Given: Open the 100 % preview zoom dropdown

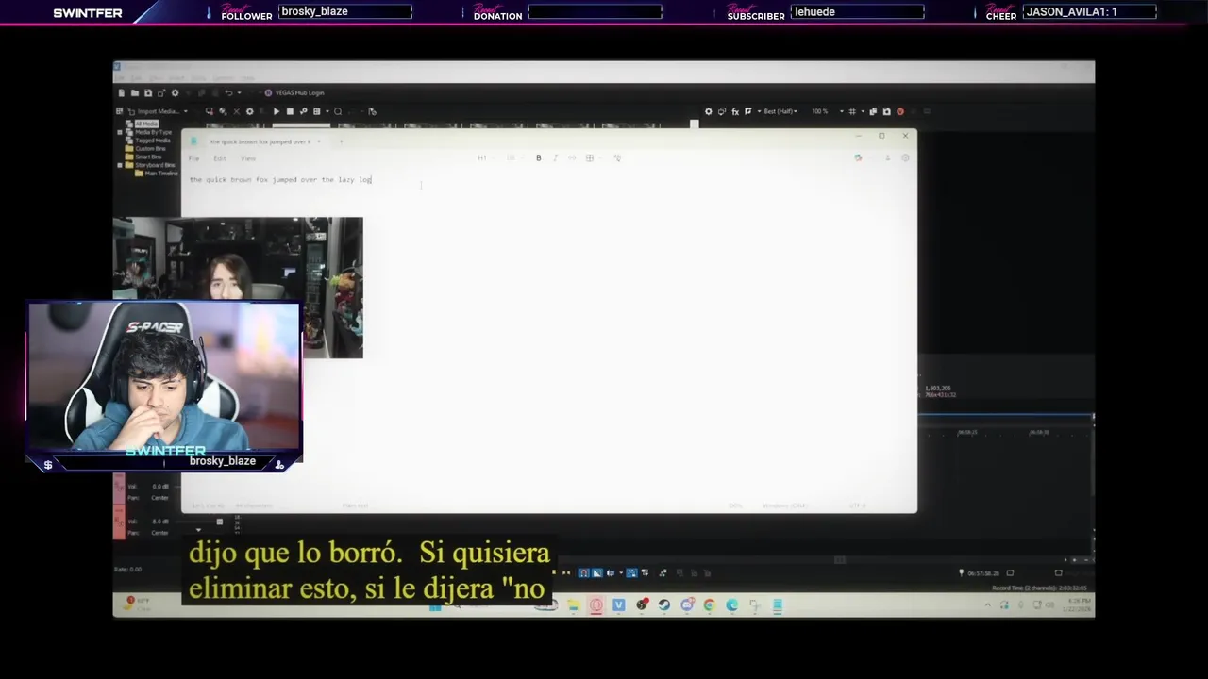Looking at the screenshot, I should pos(829,111).
